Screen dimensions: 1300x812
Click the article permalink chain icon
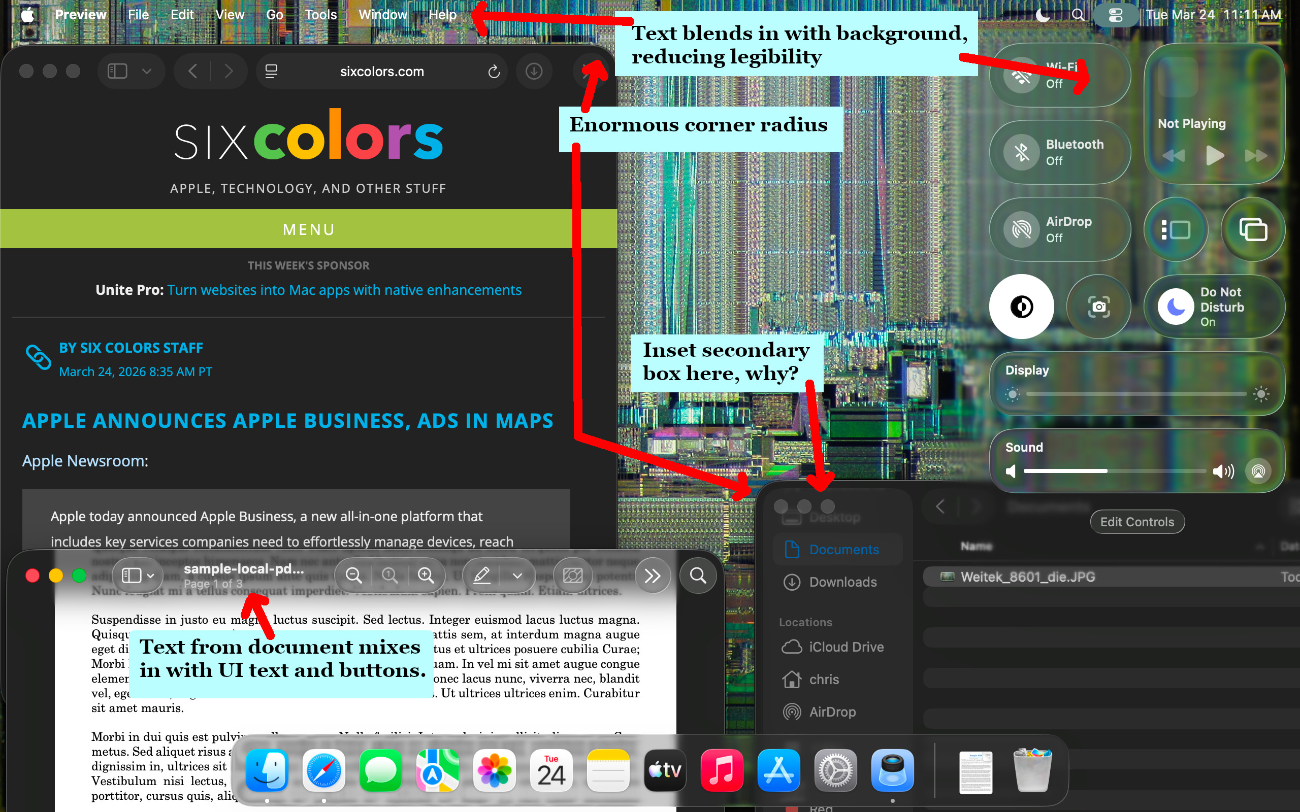pyautogui.click(x=38, y=357)
